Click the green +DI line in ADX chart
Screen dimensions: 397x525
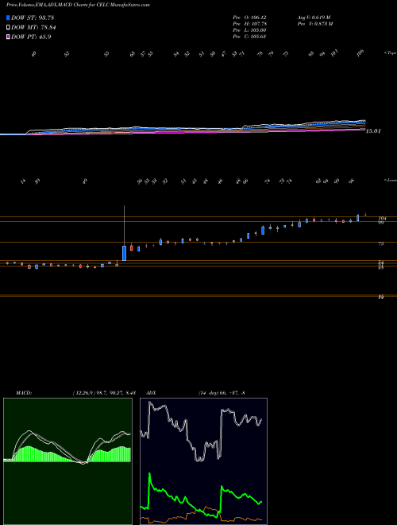click(x=201, y=496)
